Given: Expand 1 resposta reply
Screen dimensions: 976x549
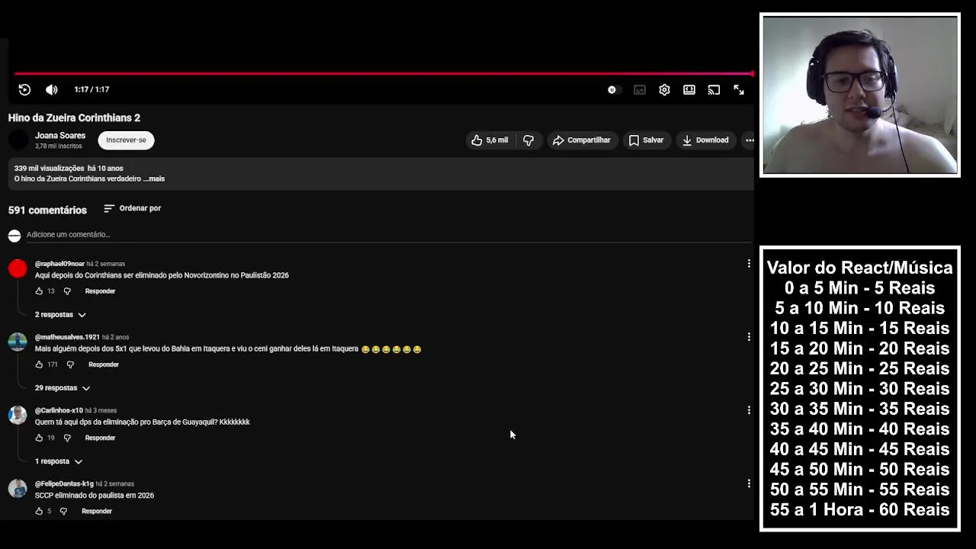Looking at the screenshot, I should coord(59,461).
